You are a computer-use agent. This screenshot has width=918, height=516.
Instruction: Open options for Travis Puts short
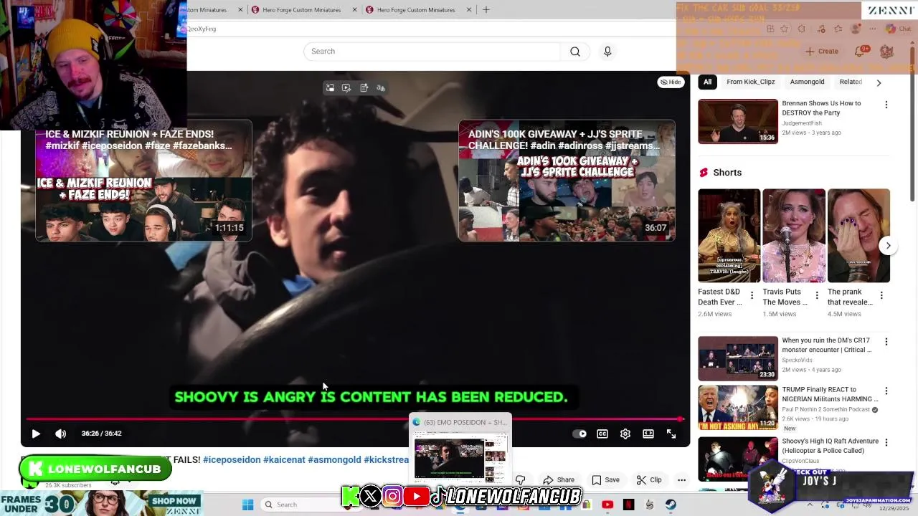(x=816, y=295)
